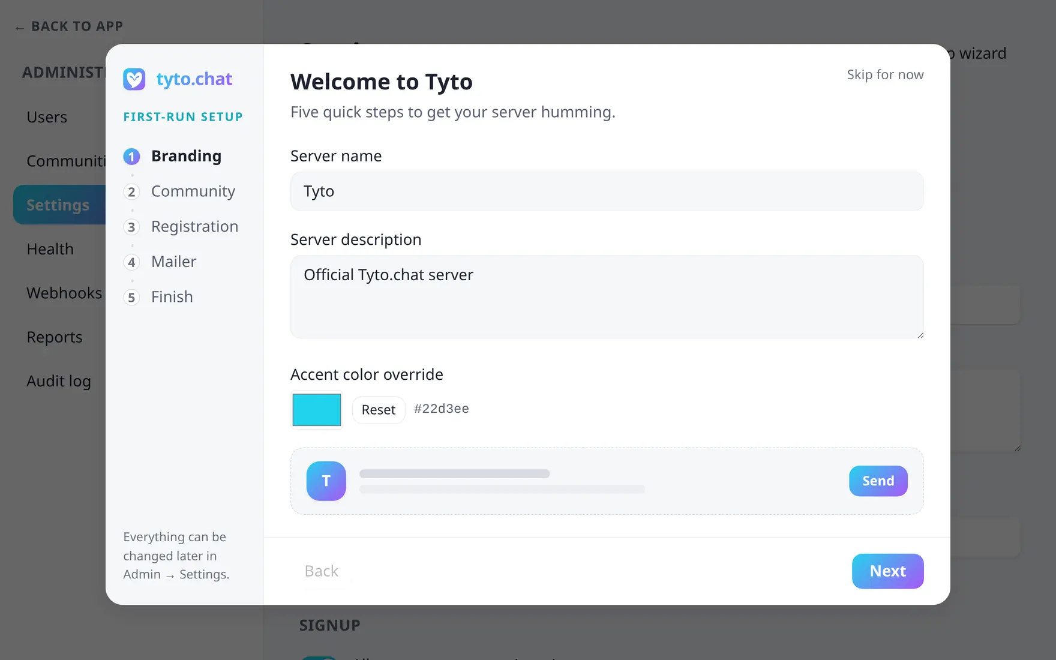Open Audit log in the admin sidebar
The height and width of the screenshot is (660, 1056).
coord(59,381)
